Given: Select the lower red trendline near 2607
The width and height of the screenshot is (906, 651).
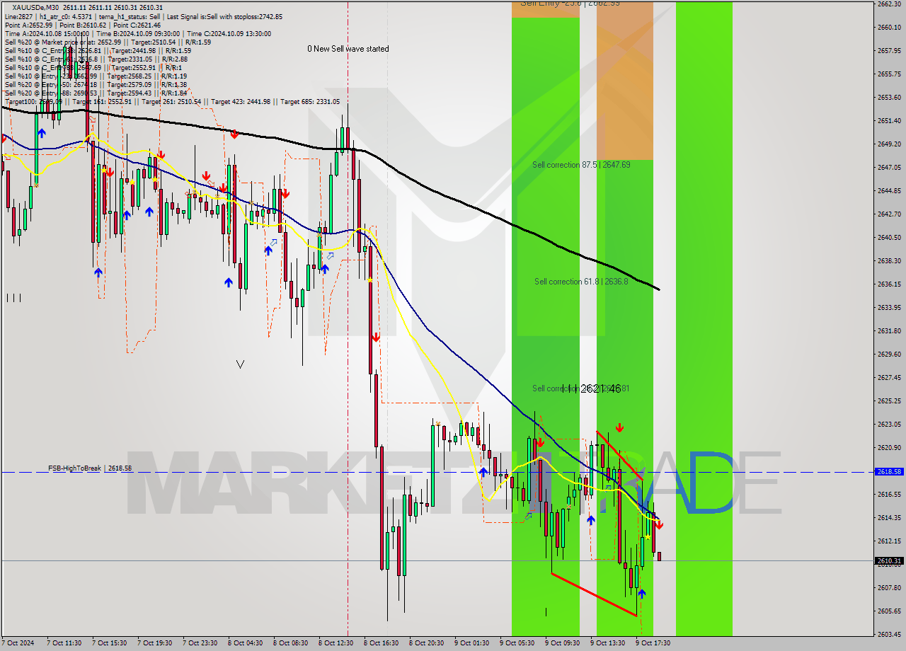Looking at the screenshot, I should (594, 594).
